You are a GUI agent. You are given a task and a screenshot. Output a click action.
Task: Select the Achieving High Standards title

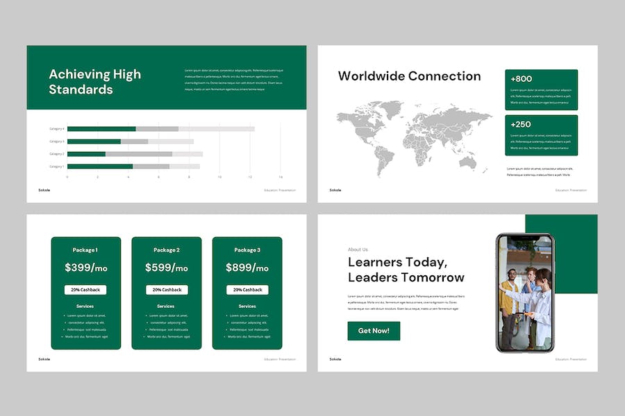[94, 82]
